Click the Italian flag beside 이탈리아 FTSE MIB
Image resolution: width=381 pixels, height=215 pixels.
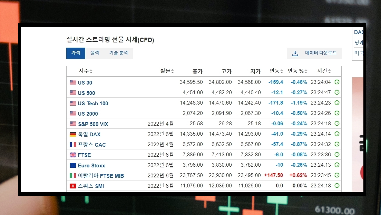(73, 175)
